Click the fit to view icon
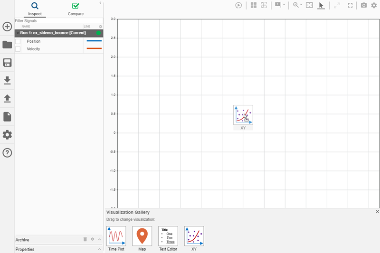The width and height of the screenshot is (380, 253). (x=310, y=5)
